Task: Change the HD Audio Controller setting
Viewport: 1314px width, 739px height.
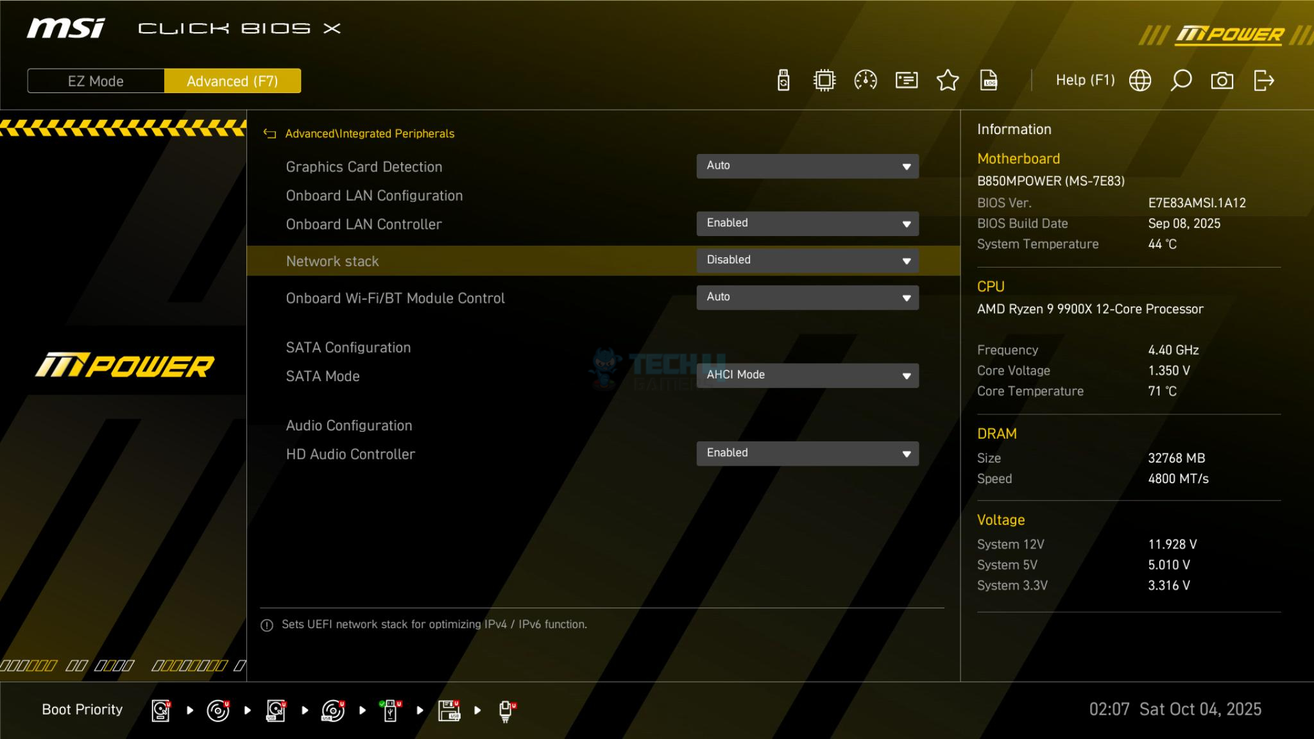Action: (807, 454)
